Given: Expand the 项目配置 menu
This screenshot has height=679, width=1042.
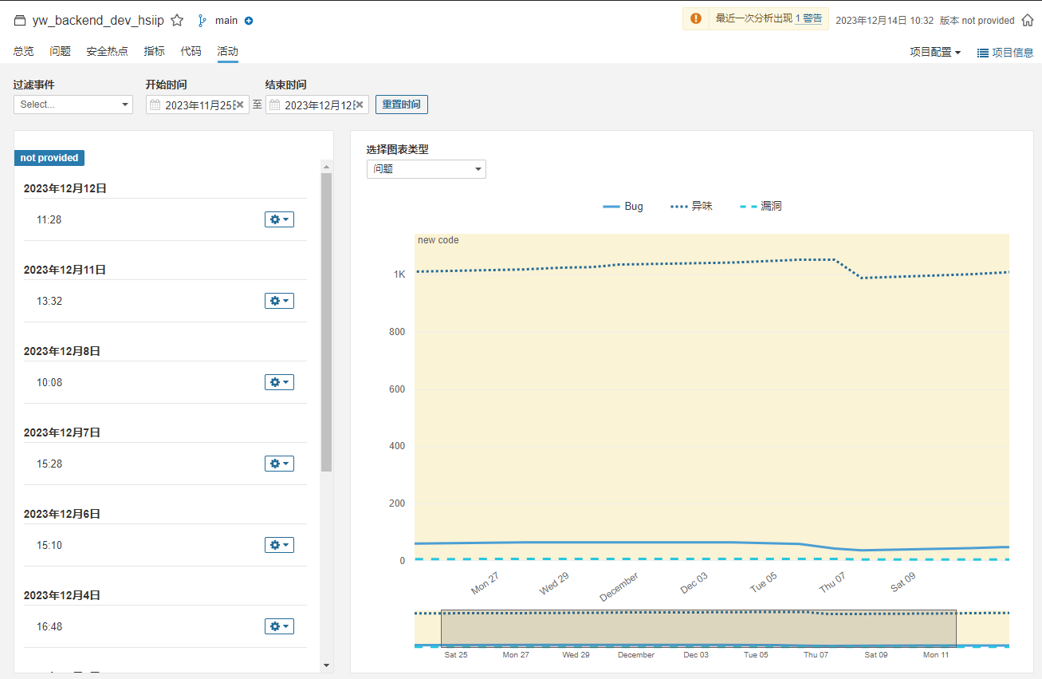Looking at the screenshot, I should 935,52.
